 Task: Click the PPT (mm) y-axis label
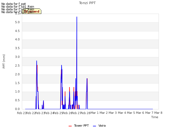pyautogui.click(x=4, y=61)
